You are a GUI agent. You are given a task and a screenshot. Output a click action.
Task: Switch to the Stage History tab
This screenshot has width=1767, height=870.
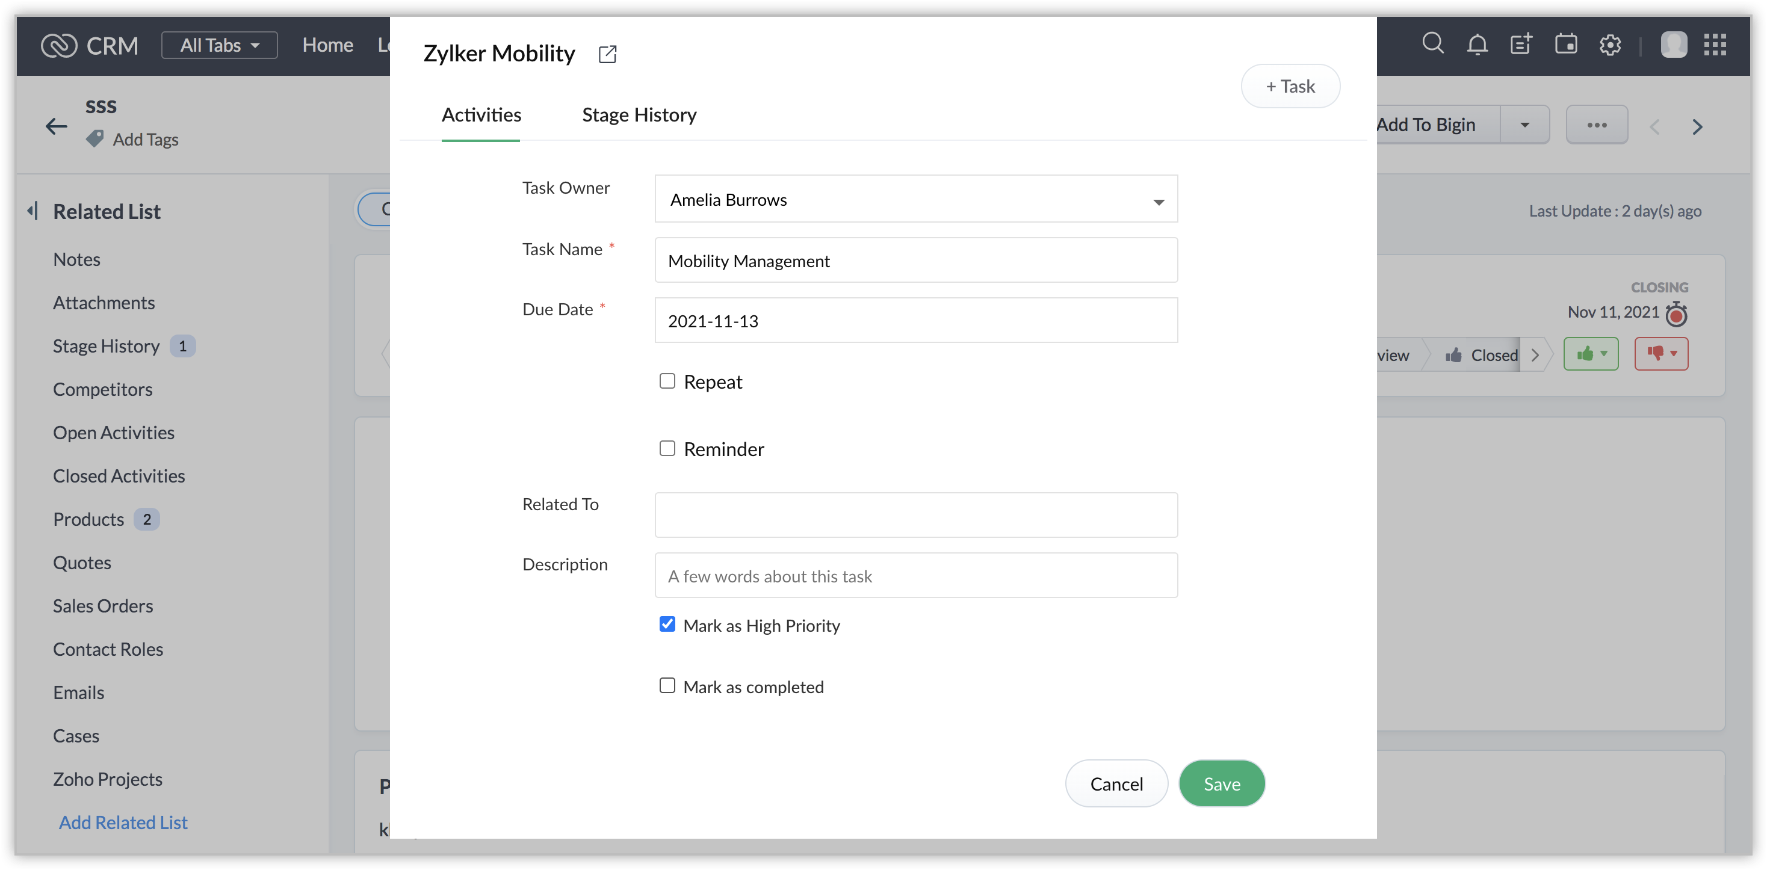[639, 114]
